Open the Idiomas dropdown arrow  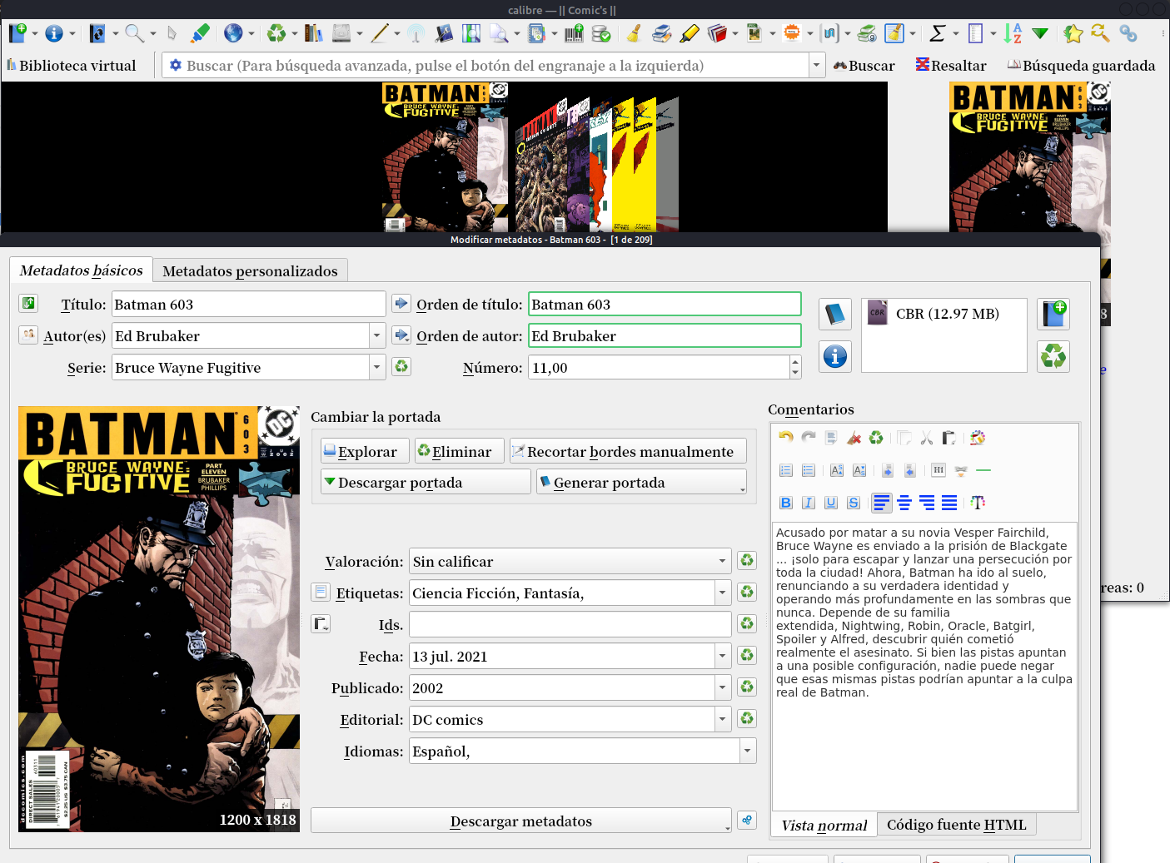click(747, 751)
